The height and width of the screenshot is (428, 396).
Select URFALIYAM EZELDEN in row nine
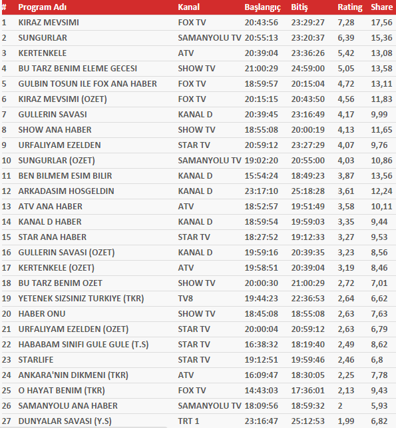pyautogui.click(x=59, y=145)
